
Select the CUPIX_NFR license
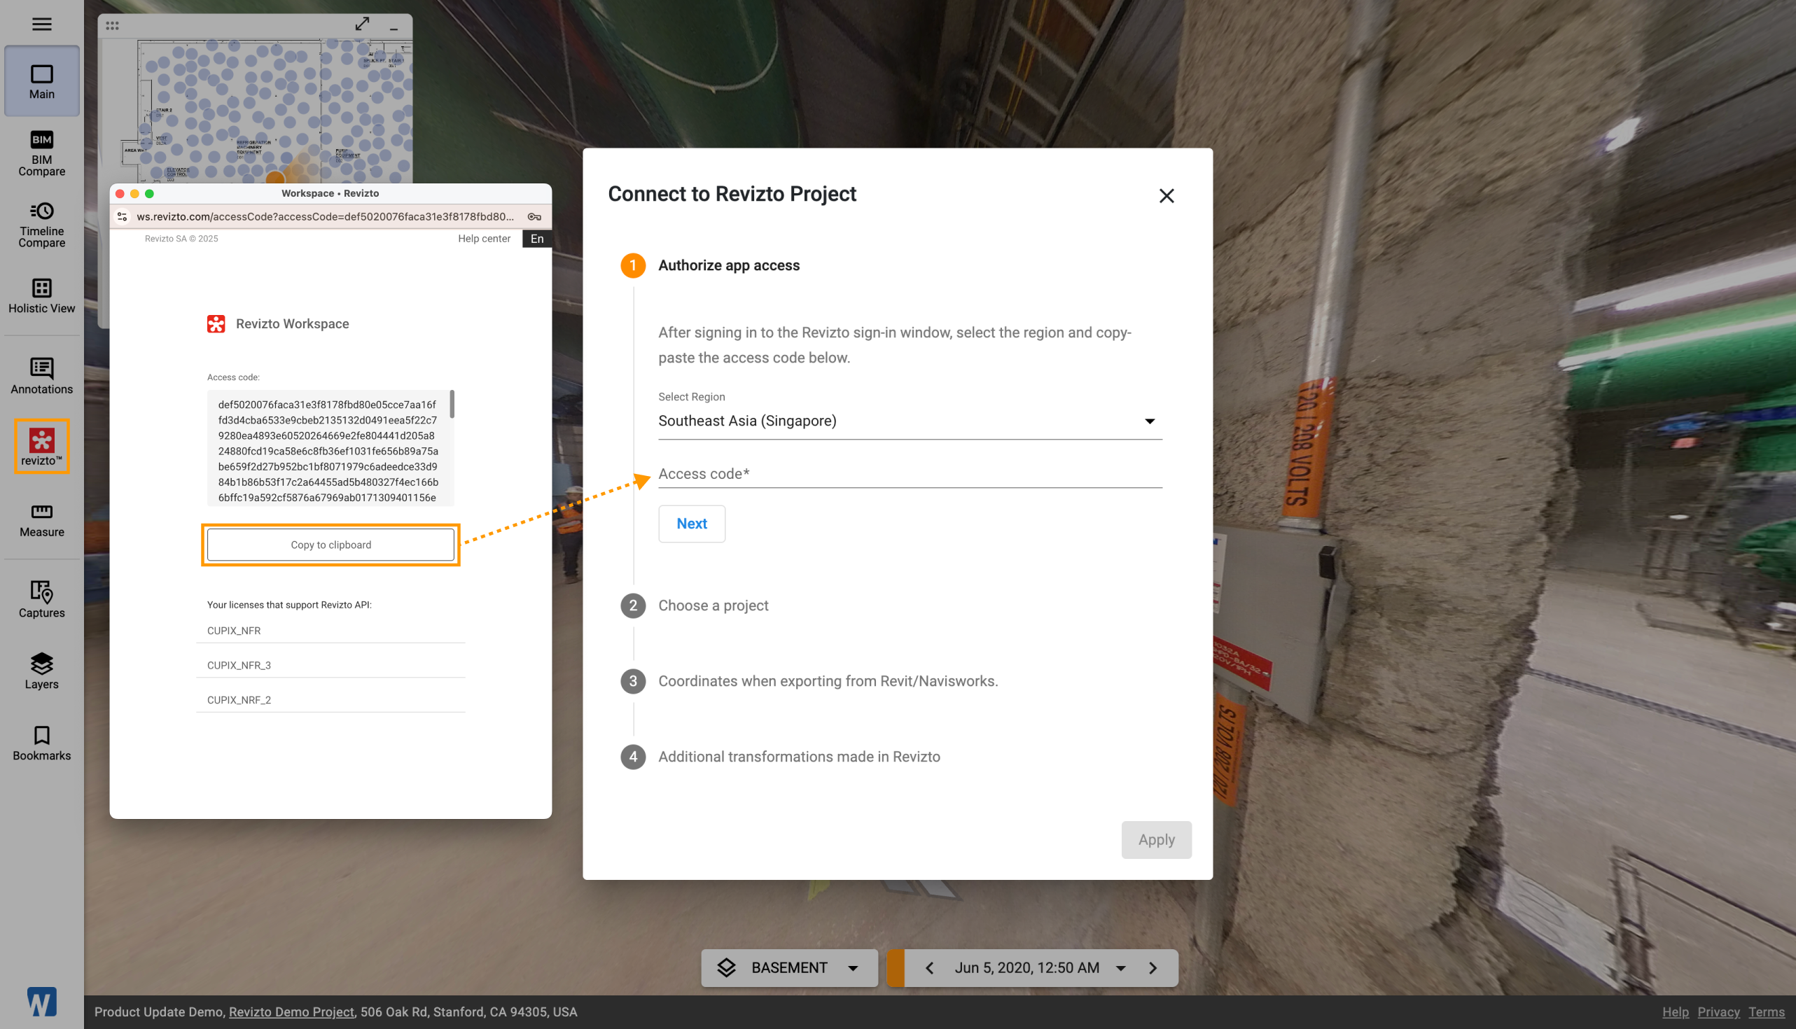click(x=330, y=631)
